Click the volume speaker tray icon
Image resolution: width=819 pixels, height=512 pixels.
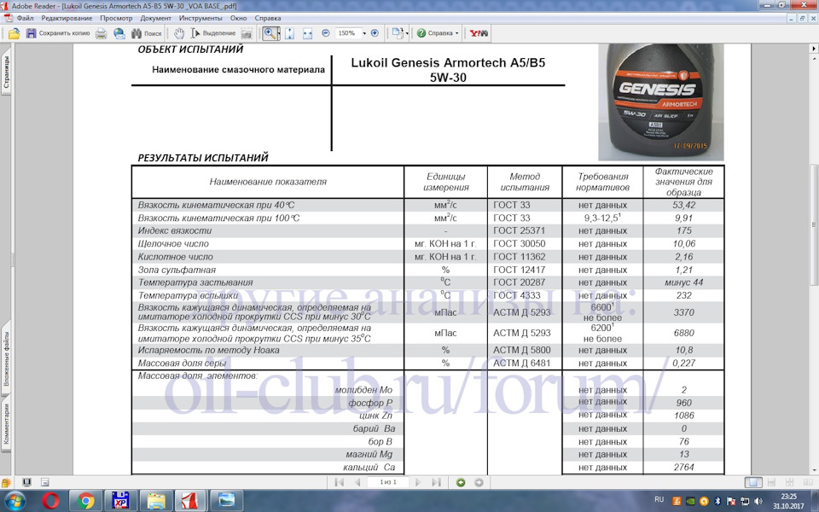click(758, 501)
